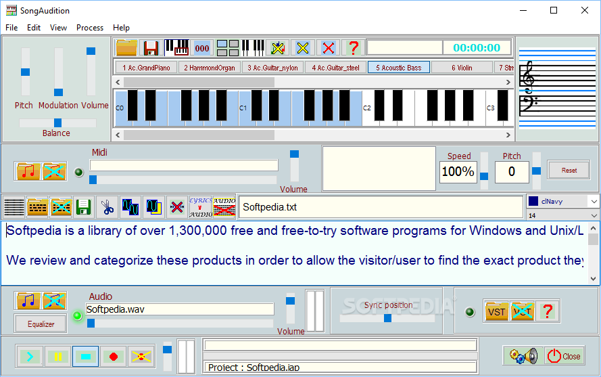Click the crossed-out record button
The image size is (601, 377).
tap(141, 357)
